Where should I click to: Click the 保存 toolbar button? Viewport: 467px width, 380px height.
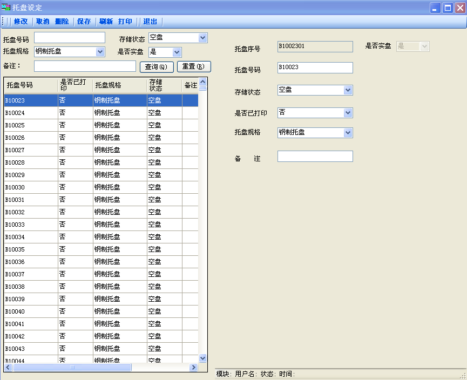pos(84,22)
